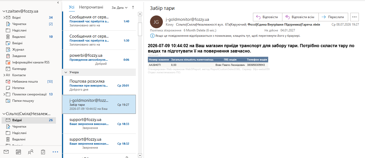Click the message list scrollbar thumb
365x158 pixels.
click(x=140, y=29)
